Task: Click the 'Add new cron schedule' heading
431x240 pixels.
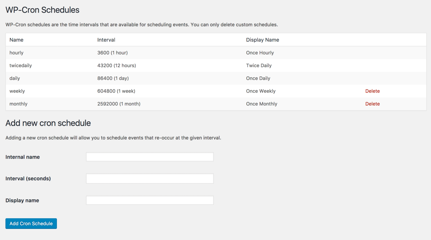Action: pos(48,123)
